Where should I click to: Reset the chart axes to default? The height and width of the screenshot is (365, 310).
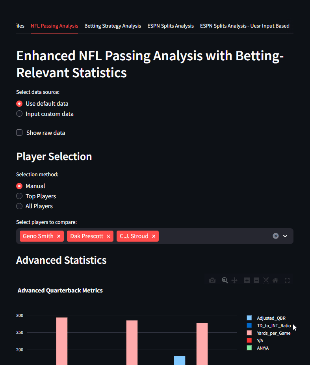(275, 280)
